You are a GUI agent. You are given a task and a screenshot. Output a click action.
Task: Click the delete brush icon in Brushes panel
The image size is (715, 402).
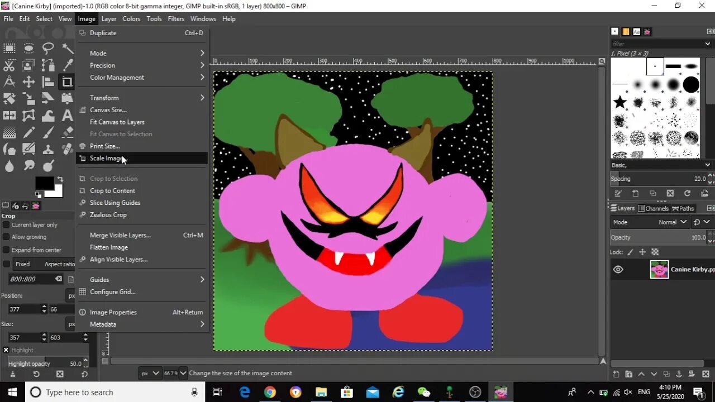[x=670, y=193]
